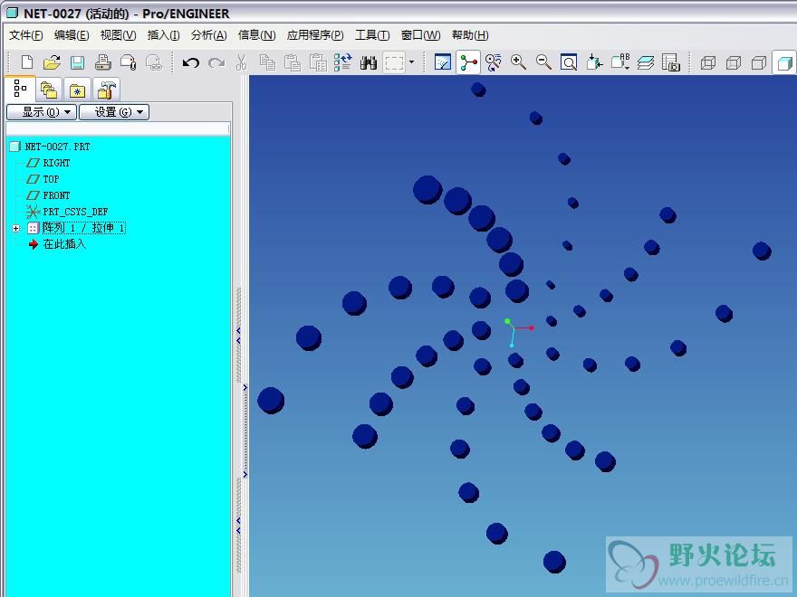797x597 pixels.
Task: Click the Undo arrow
Action: pyautogui.click(x=190, y=62)
